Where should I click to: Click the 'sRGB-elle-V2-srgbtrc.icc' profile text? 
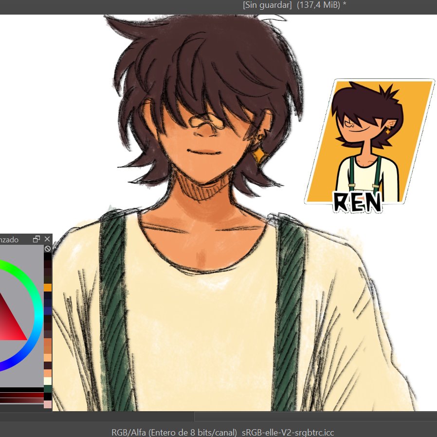point(288,432)
